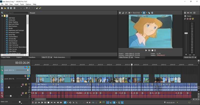Save project using the floppy disk icon
The image size is (200, 105).
click(x=8, y=8)
